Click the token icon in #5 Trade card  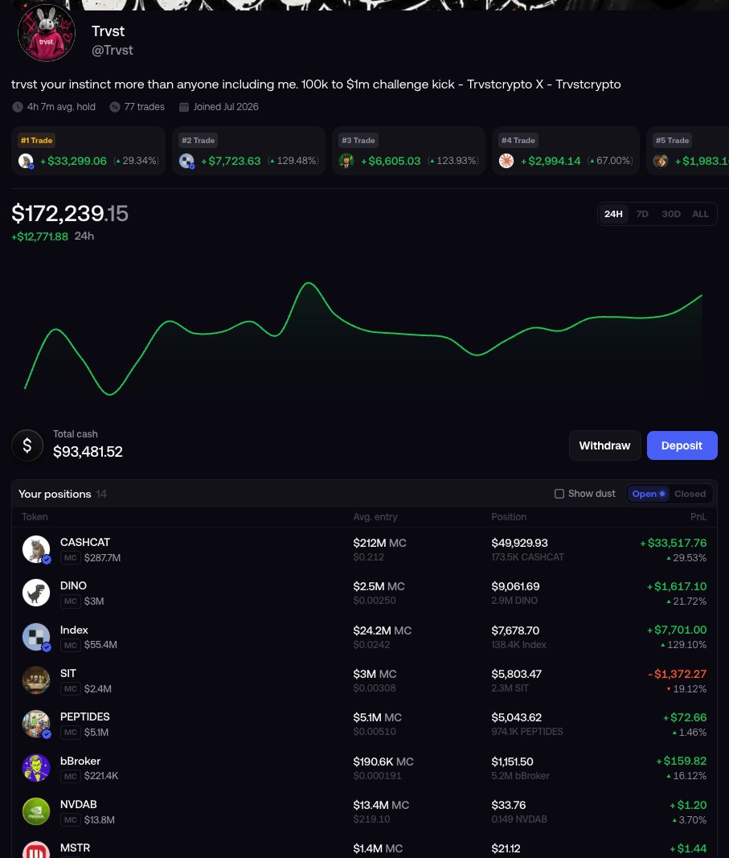point(661,161)
